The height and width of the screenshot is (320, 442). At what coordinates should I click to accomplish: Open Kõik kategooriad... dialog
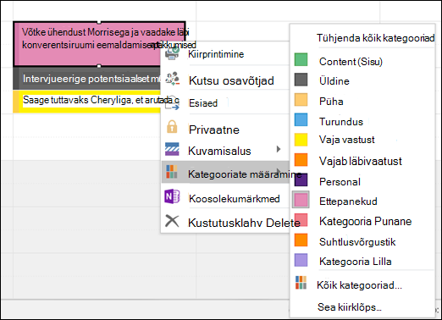pos(359,285)
